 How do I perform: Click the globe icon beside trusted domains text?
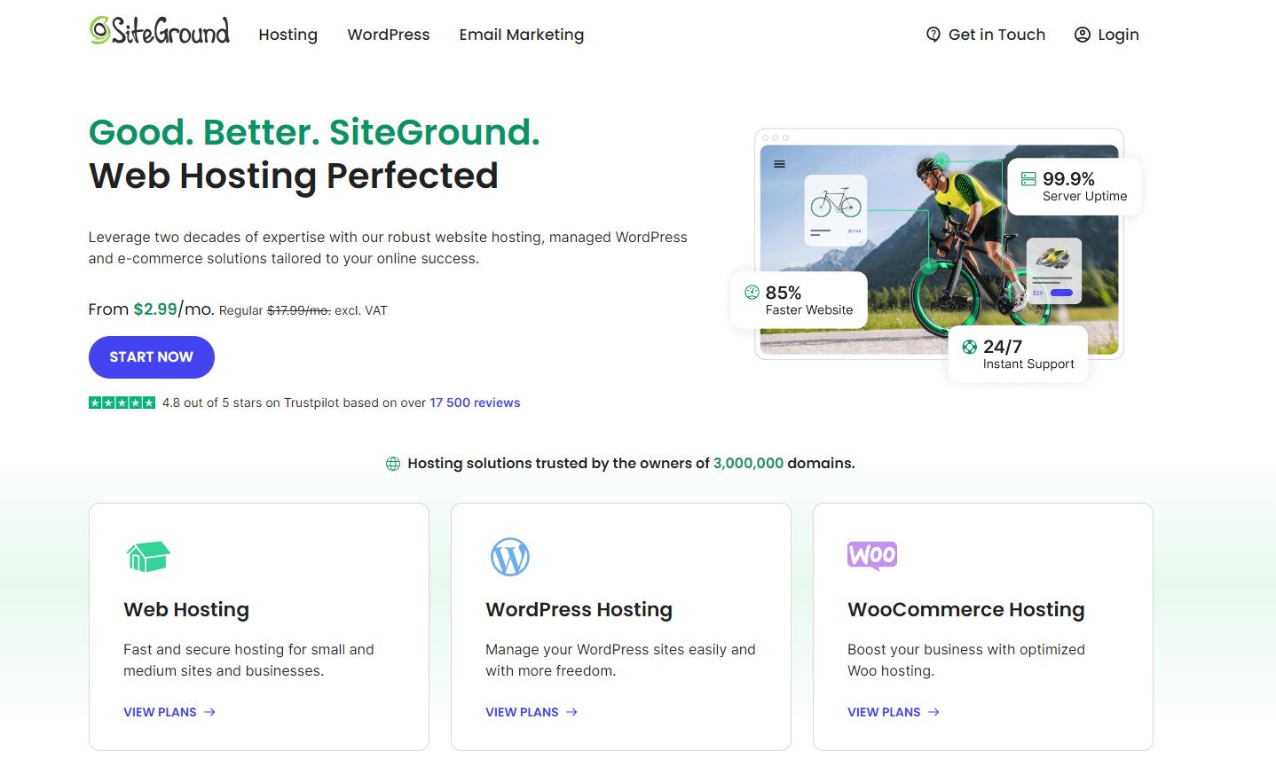(393, 464)
